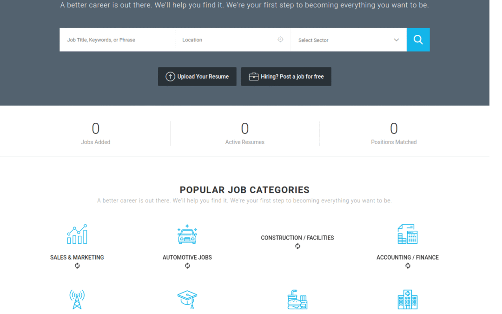
Task: Open the Accounting / Finance text link
Action: point(407,257)
